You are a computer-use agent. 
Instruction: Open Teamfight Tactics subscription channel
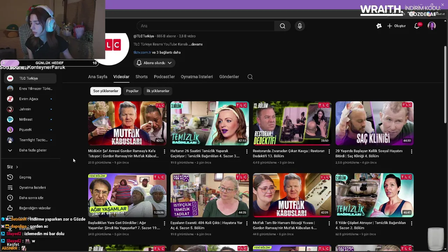pyautogui.click(x=30, y=140)
